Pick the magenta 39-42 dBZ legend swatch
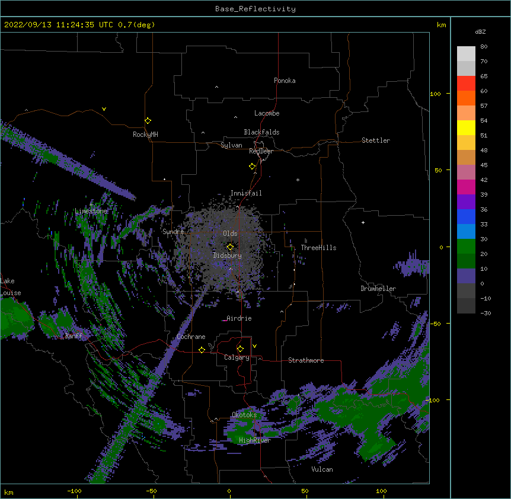This screenshot has width=511, height=499. coord(466,187)
